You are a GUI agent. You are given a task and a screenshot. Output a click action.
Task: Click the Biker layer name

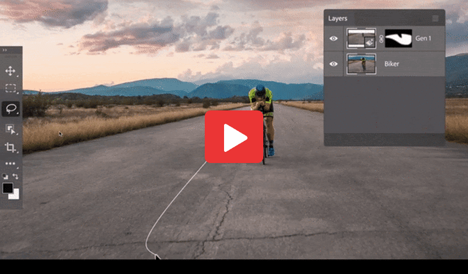391,64
